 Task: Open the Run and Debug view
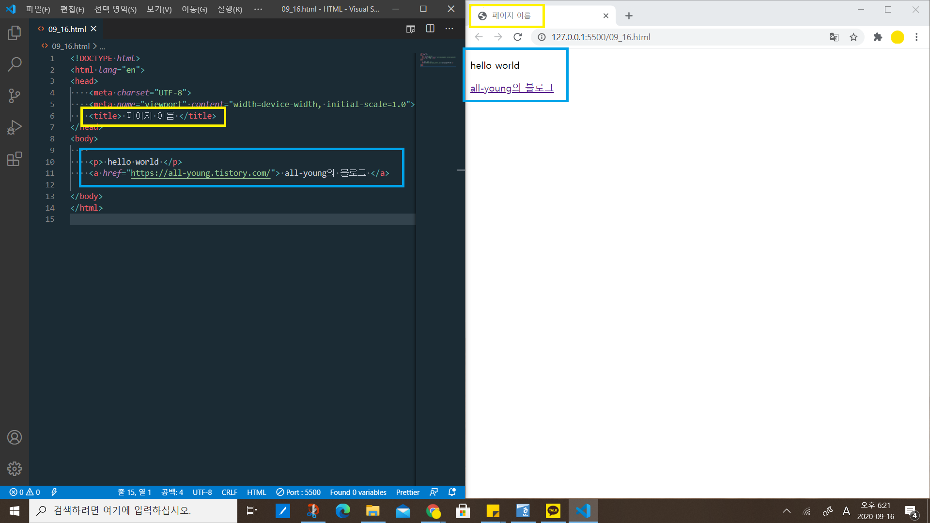pyautogui.click(x=15, y=127)
